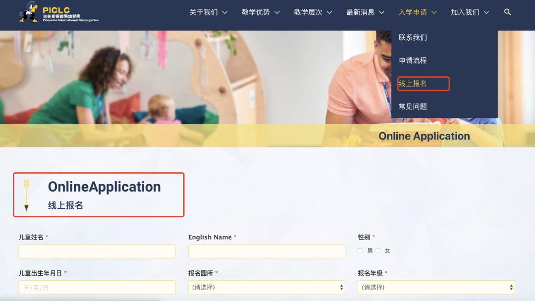Select 申请流程 in the dropdown menu
The image size is (535, 301).
click(x=413, y=60)
